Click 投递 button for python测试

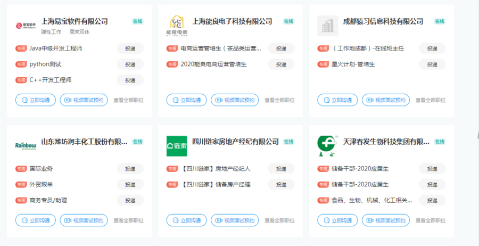click(130, 64)
